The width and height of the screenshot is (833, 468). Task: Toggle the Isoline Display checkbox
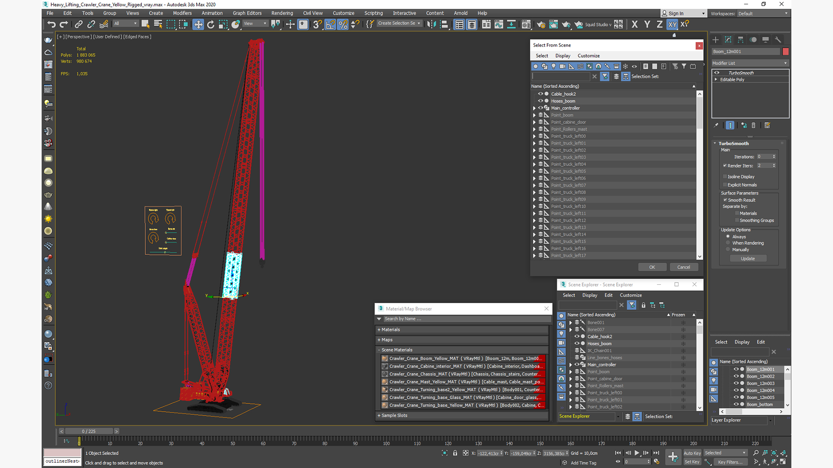pos(725,176)
